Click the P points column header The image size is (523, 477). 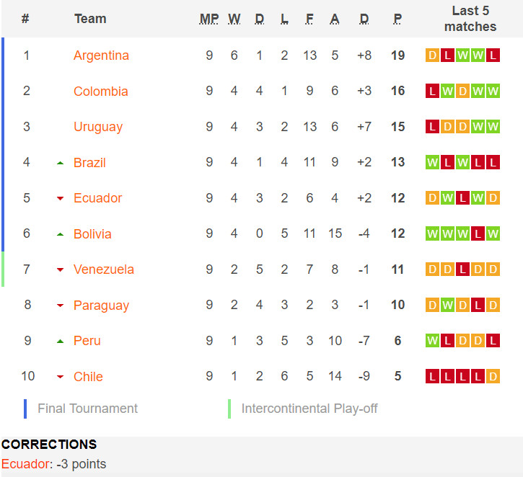point(397,19)
